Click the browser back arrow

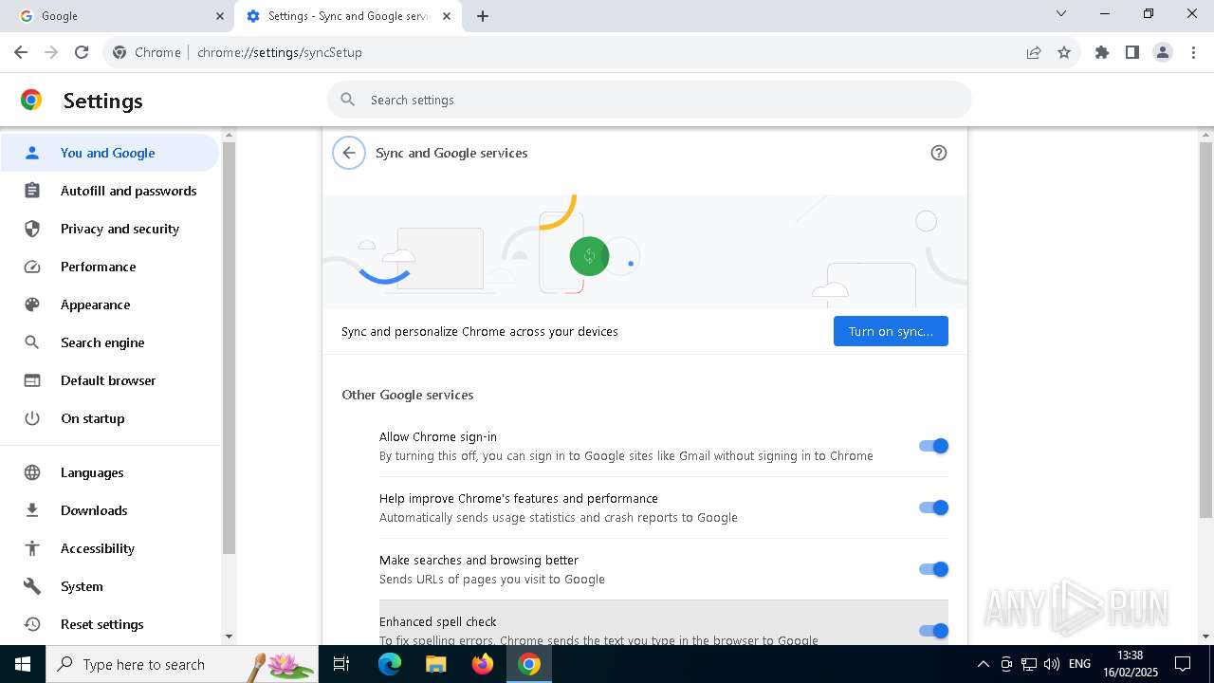pyautogui.click(x=21, y=52)
